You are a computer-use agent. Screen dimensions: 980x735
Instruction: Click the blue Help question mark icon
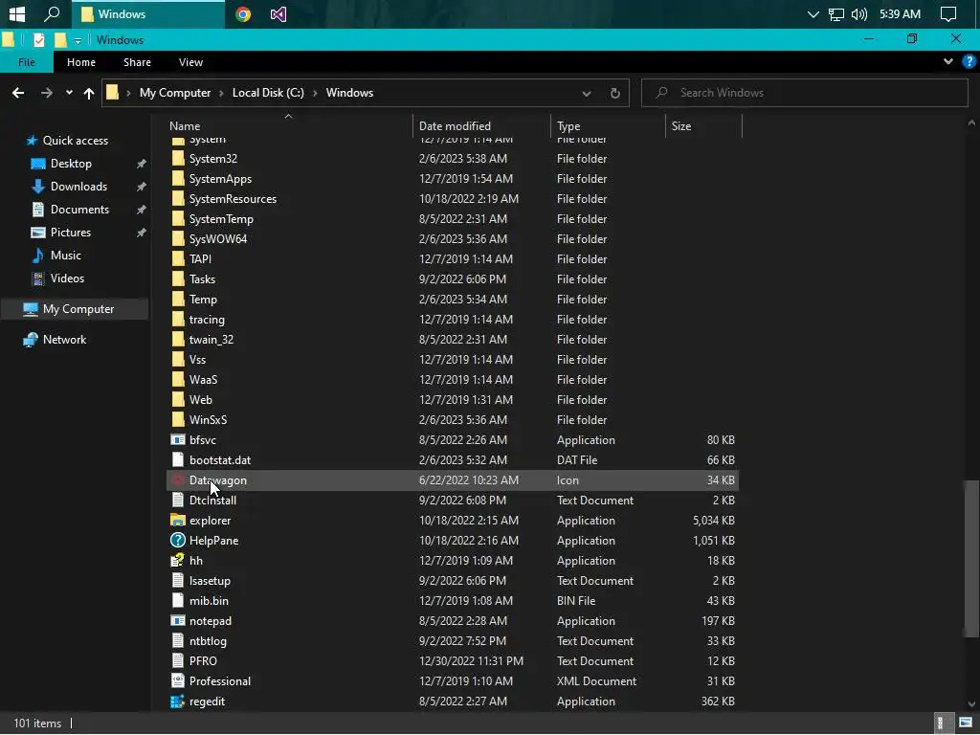point(969,61)
